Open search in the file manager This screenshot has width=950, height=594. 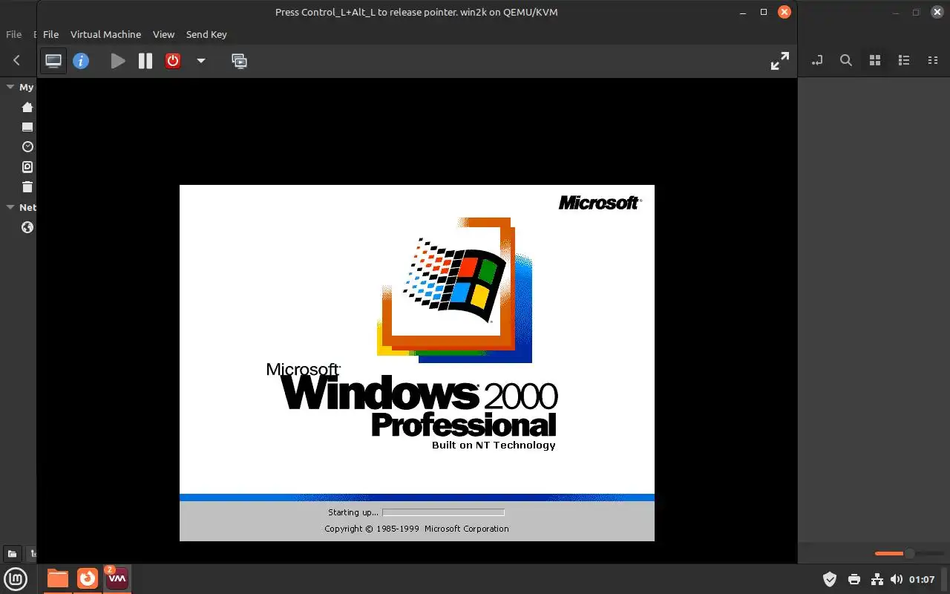tap(845, 61)
